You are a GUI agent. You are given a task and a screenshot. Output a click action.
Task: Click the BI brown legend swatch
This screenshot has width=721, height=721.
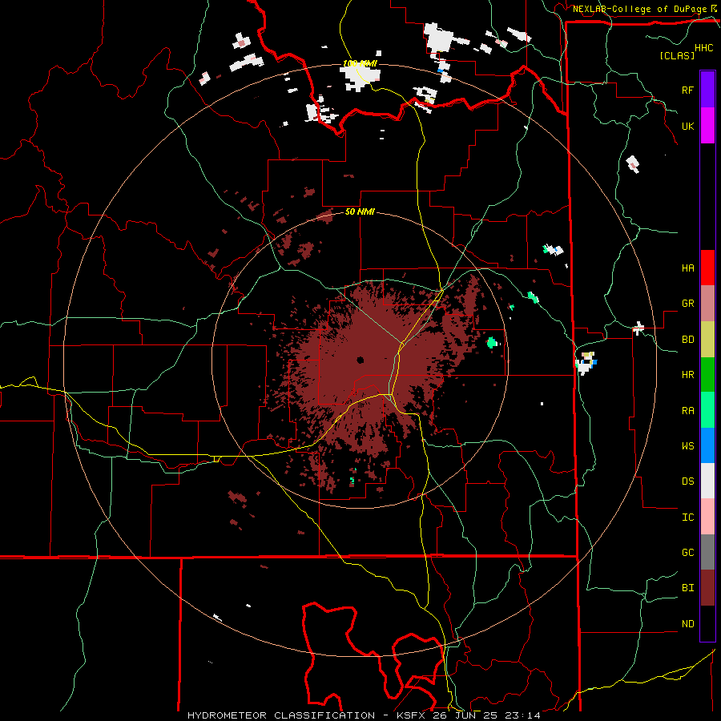(707, 588)
